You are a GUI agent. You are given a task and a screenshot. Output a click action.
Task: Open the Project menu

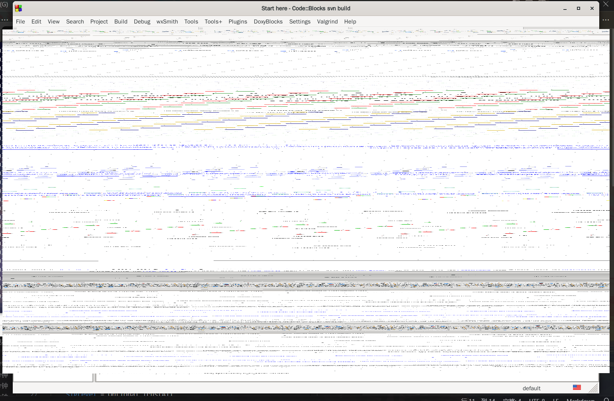(99, 22)
